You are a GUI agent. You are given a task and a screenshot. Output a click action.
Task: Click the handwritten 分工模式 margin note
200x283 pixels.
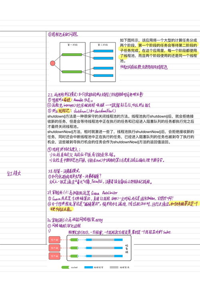[14, 173]
